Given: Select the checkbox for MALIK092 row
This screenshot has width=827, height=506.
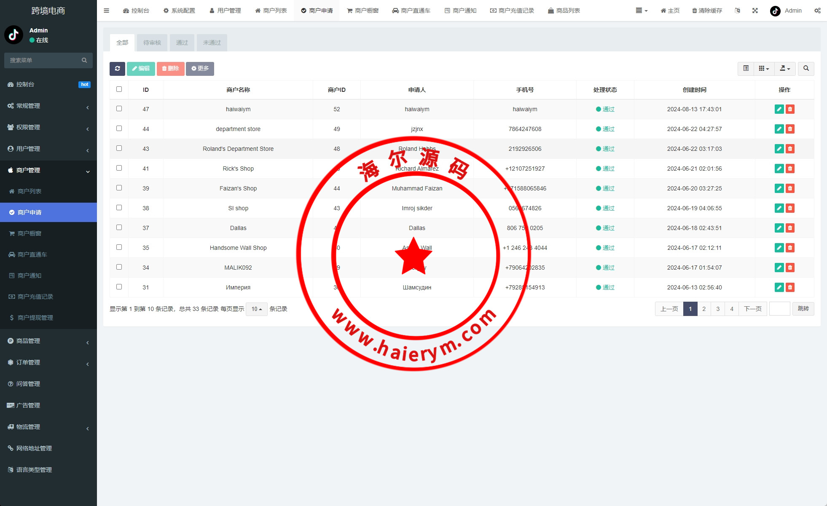Looking at the screenshot, I should tap(119, 267).
